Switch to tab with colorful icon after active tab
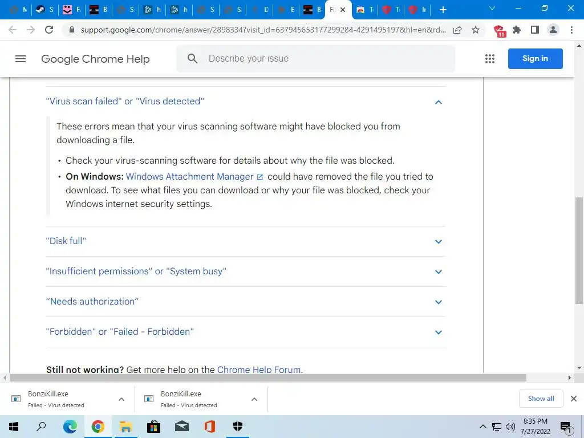This screenshot has height=438, width=584. click(x=364, y=10)
